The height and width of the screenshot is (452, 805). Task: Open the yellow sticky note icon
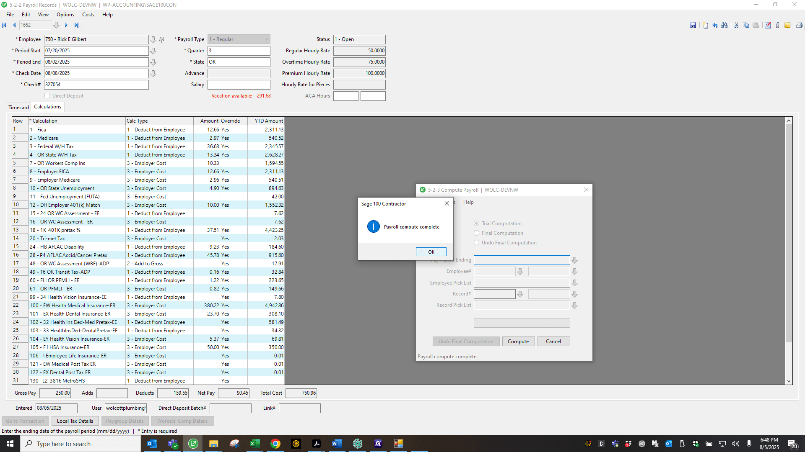(x=787, y=26)
